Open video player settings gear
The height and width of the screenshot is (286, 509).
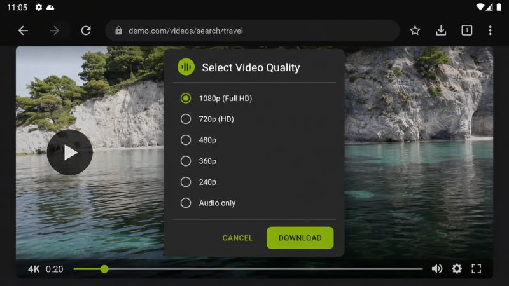(457, 268)
